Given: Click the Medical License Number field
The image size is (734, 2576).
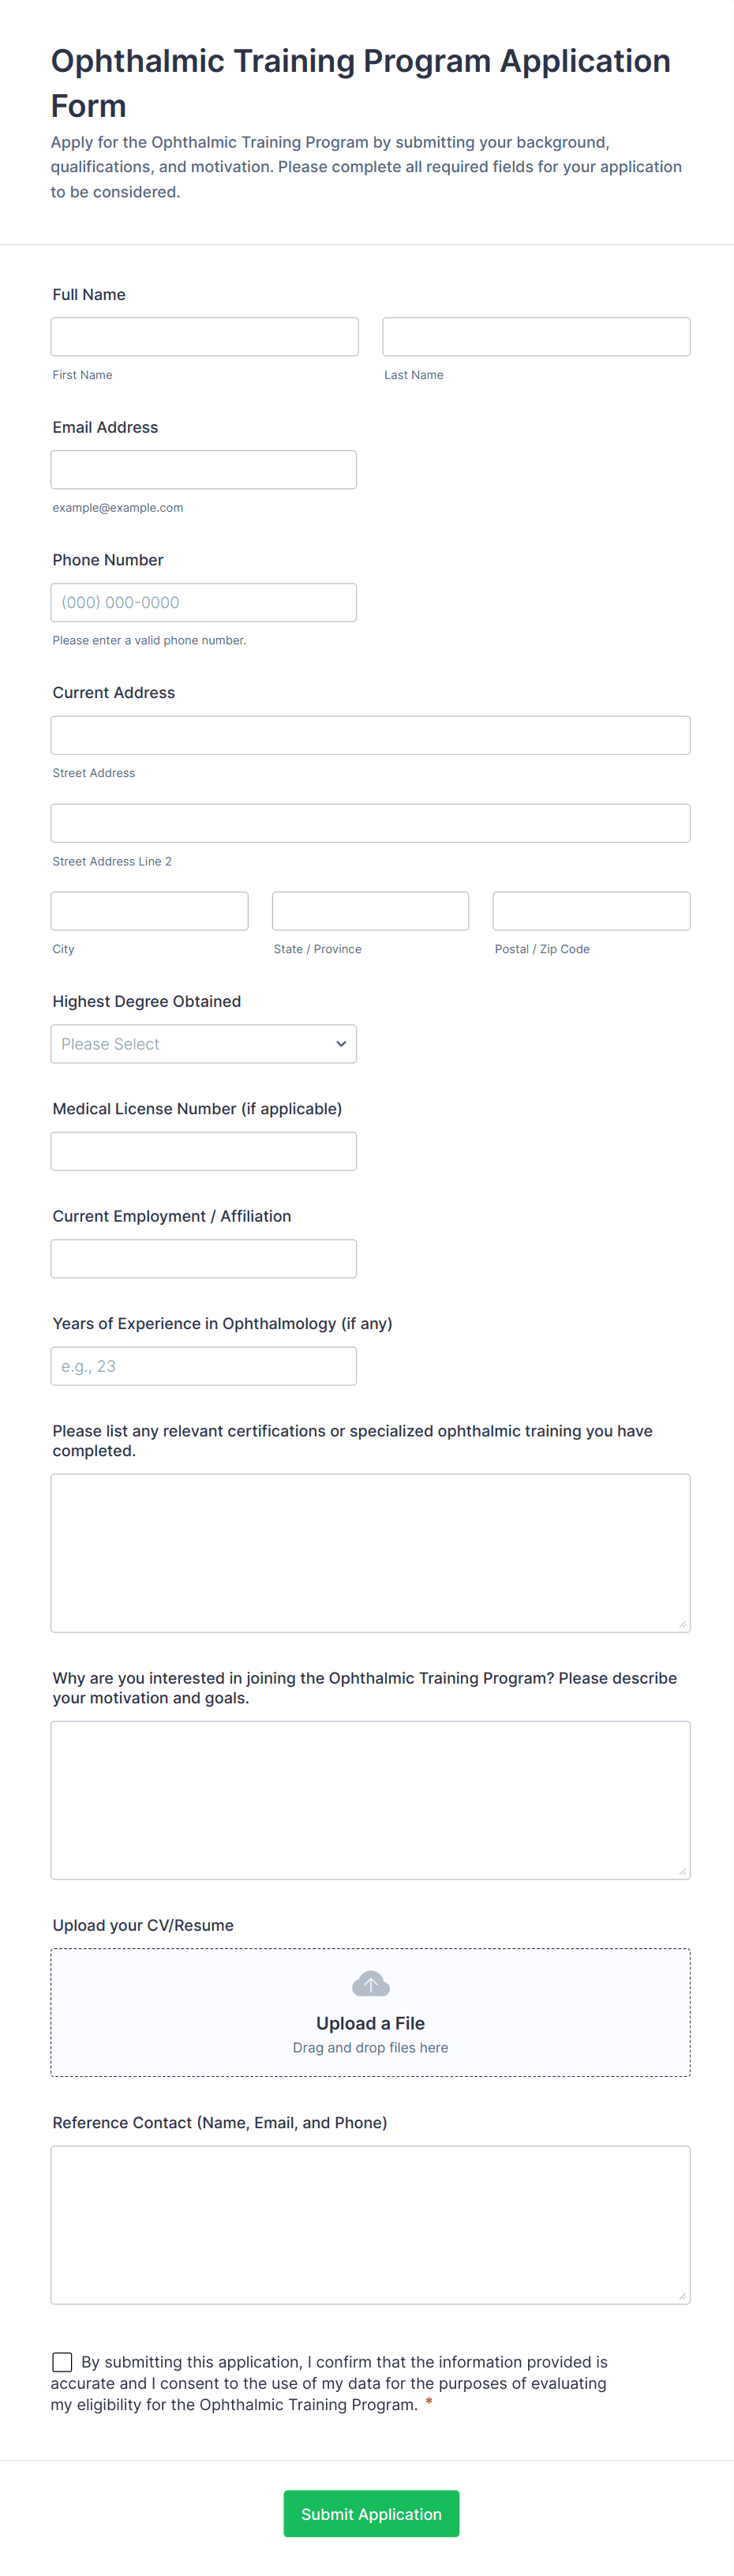Looking at the screenshot, I should coord(204,1151).
